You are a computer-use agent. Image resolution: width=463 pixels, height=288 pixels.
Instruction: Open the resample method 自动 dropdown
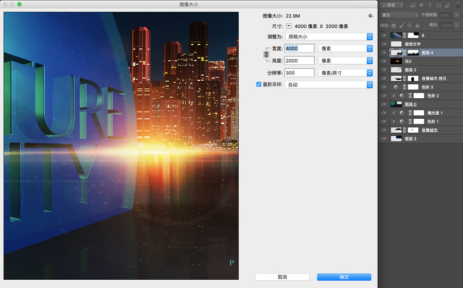click(x=329, y=85)
